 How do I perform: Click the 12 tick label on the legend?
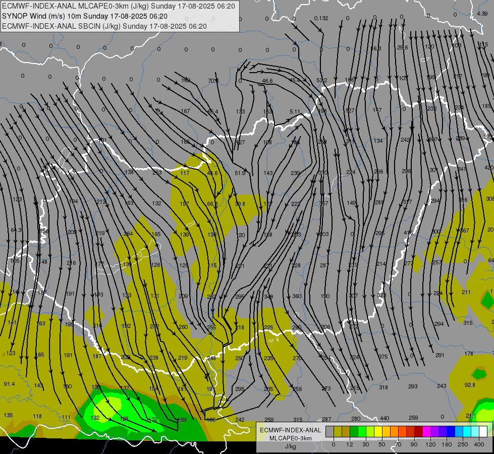[x=350, y=444]
